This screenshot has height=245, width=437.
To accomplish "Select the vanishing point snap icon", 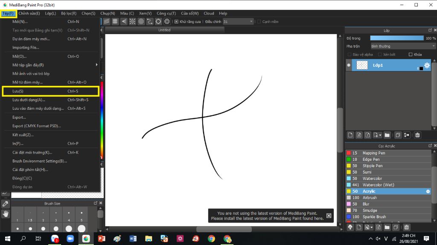I will 124,21.
